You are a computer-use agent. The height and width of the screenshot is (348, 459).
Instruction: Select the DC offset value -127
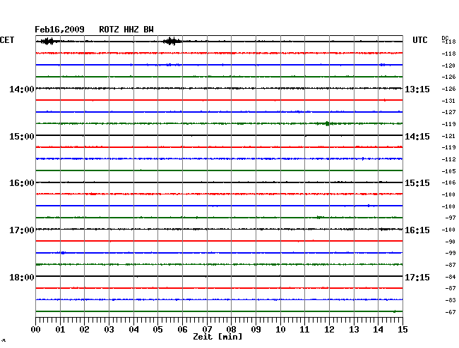coord(448,112)
